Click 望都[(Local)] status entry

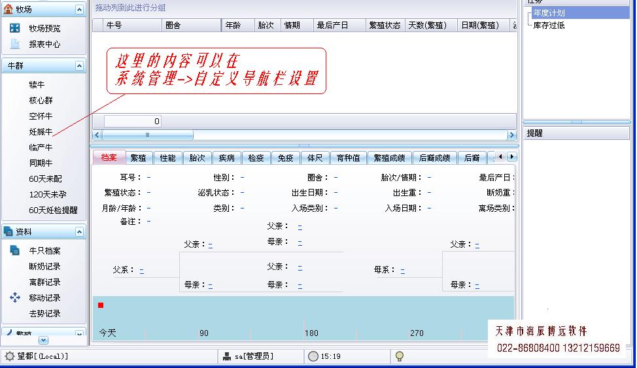pos(43,356)
